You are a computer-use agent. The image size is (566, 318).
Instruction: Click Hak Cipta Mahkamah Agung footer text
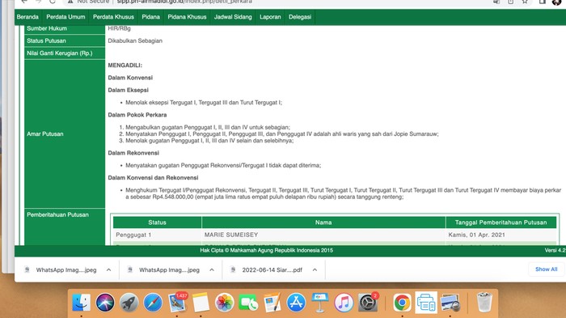coord(266,250)
